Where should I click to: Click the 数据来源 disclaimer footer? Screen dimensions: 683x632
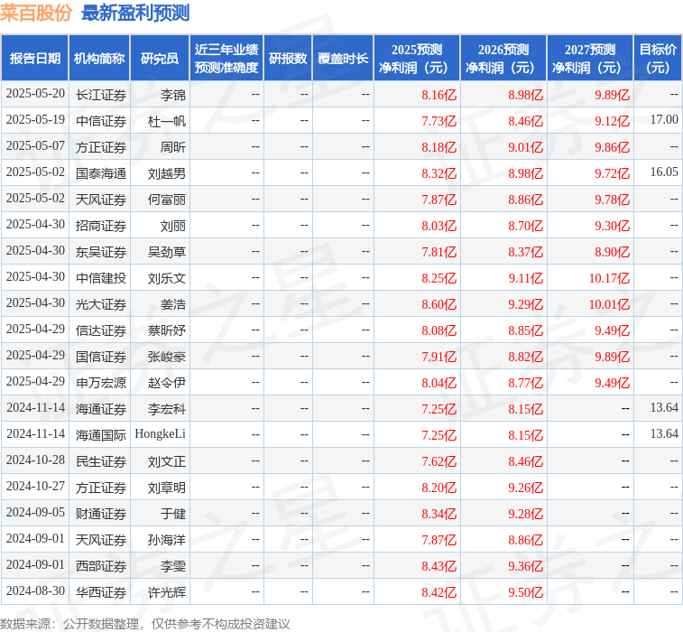click(144, 624)
